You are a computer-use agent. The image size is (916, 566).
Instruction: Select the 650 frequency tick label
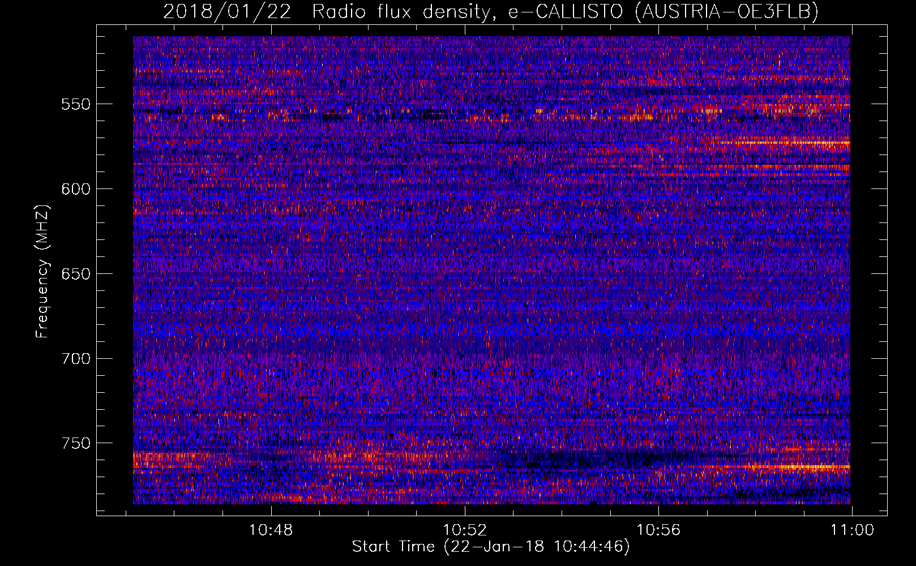coord(76,274)
